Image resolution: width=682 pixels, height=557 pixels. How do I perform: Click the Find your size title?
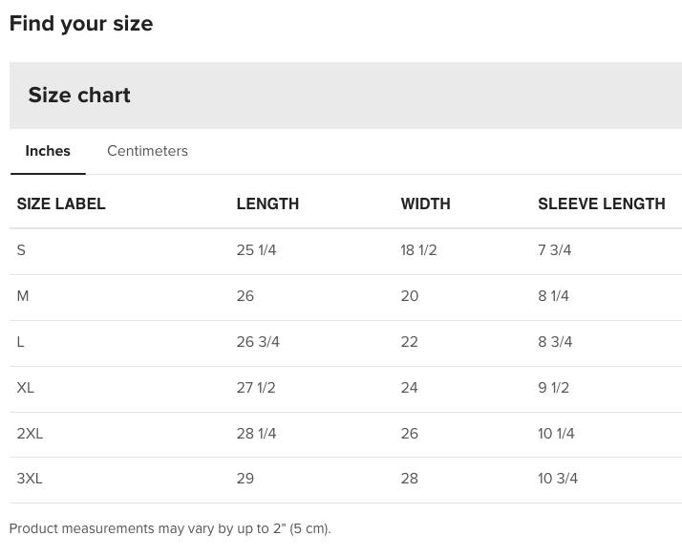[x=81, y=24]
